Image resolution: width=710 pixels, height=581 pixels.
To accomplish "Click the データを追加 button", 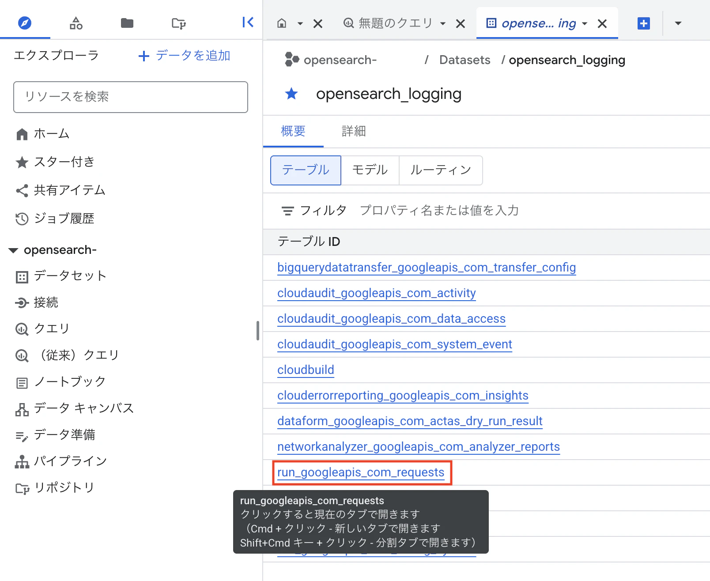I will coord(184,56).
